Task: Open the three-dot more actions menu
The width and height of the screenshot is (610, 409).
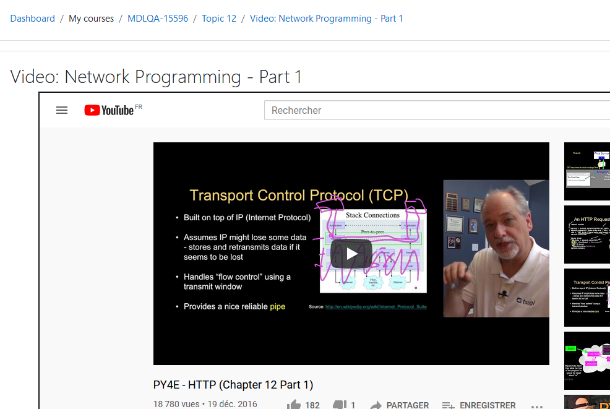Action: pyautogui.click(x=537, y=407)
